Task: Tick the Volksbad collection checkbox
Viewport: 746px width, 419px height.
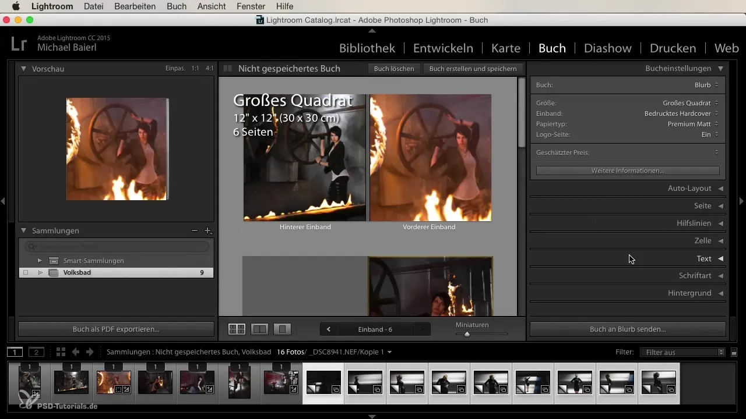Action: pos(26,272)
